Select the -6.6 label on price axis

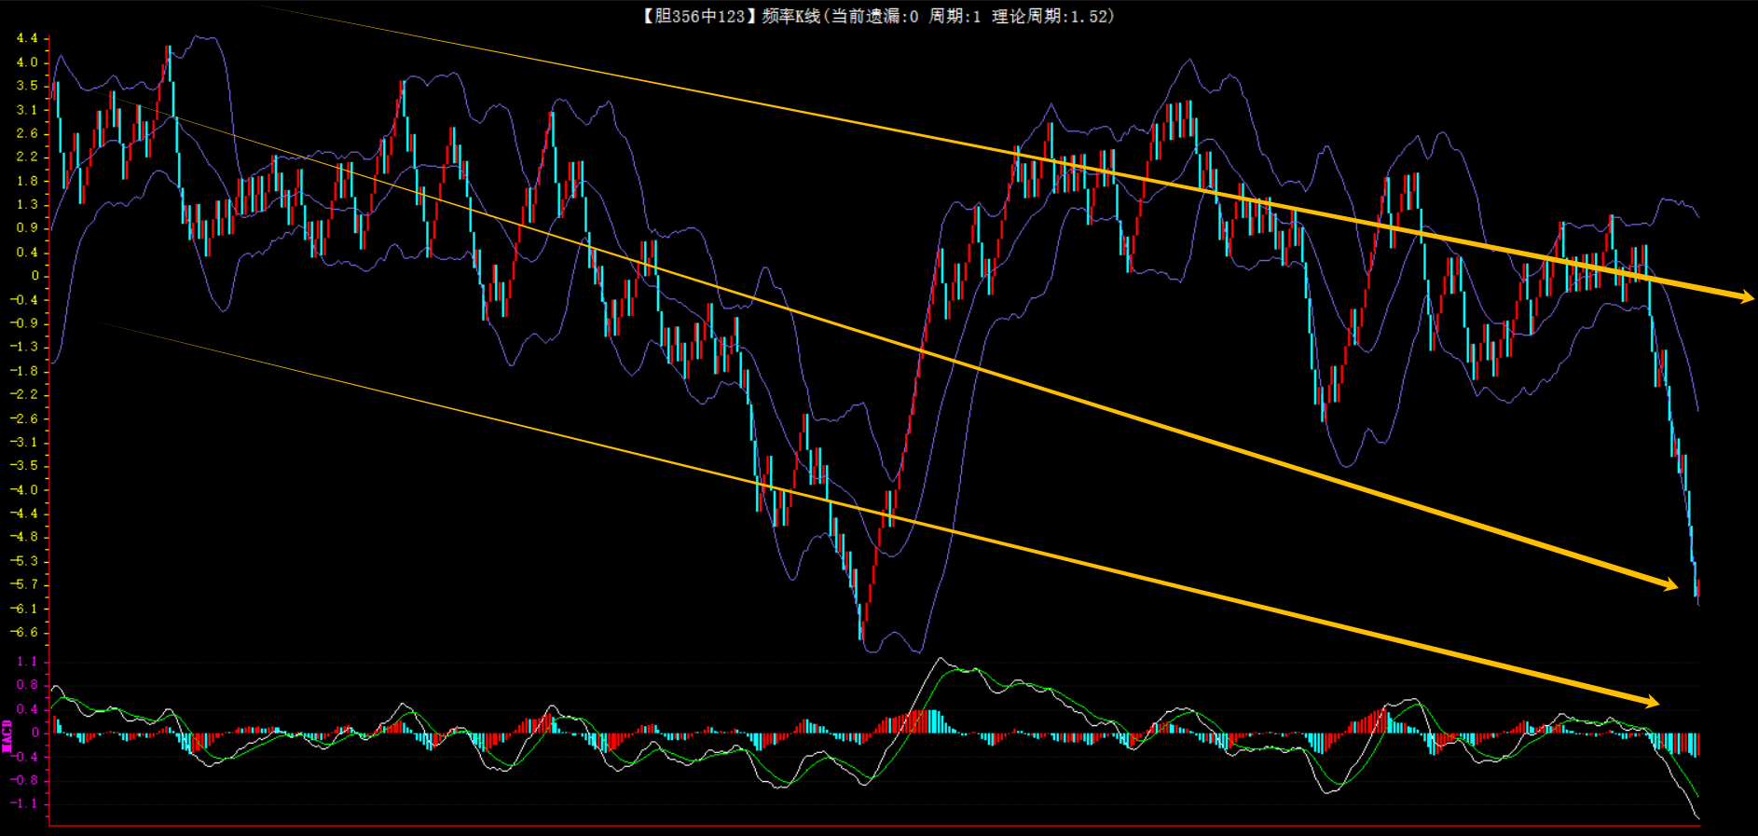coord(25,632)
